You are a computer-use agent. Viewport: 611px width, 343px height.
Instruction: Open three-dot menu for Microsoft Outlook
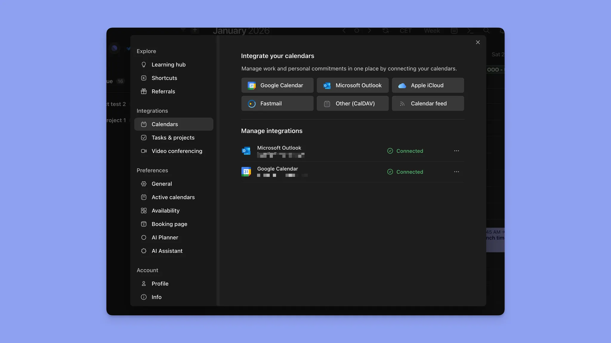pyautogui.click(x=456, y=151)
